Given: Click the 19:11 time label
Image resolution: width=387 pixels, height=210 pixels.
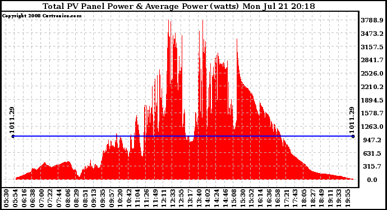Looking at the screenshot, I should click(x=330, y=198).
